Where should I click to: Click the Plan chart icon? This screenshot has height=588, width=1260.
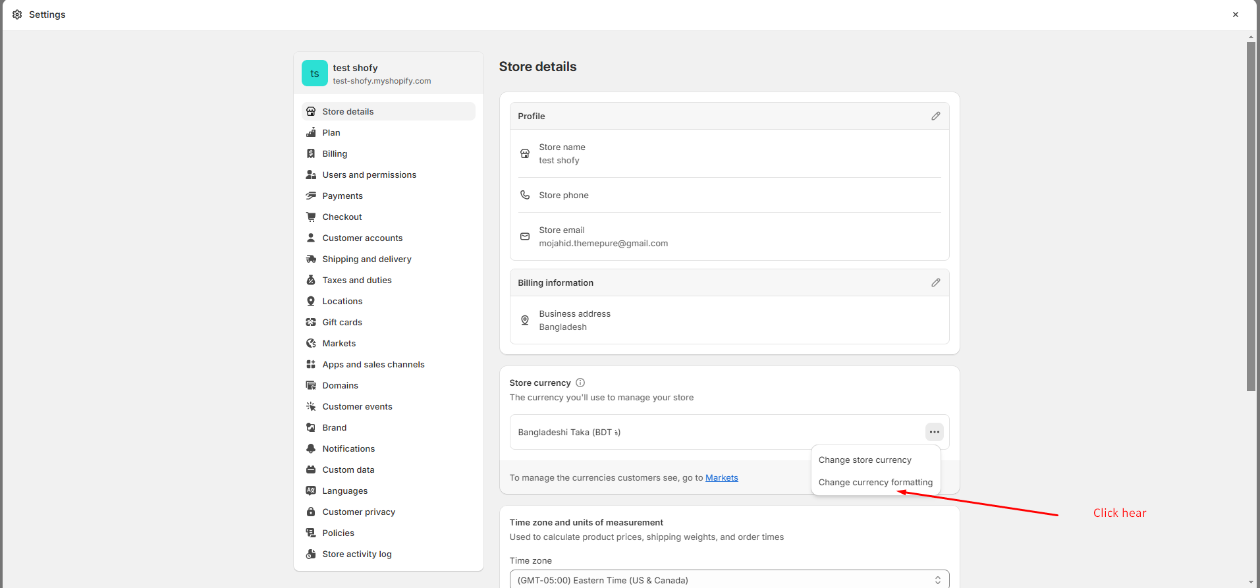pyautogui.click(x=311, y=132)
